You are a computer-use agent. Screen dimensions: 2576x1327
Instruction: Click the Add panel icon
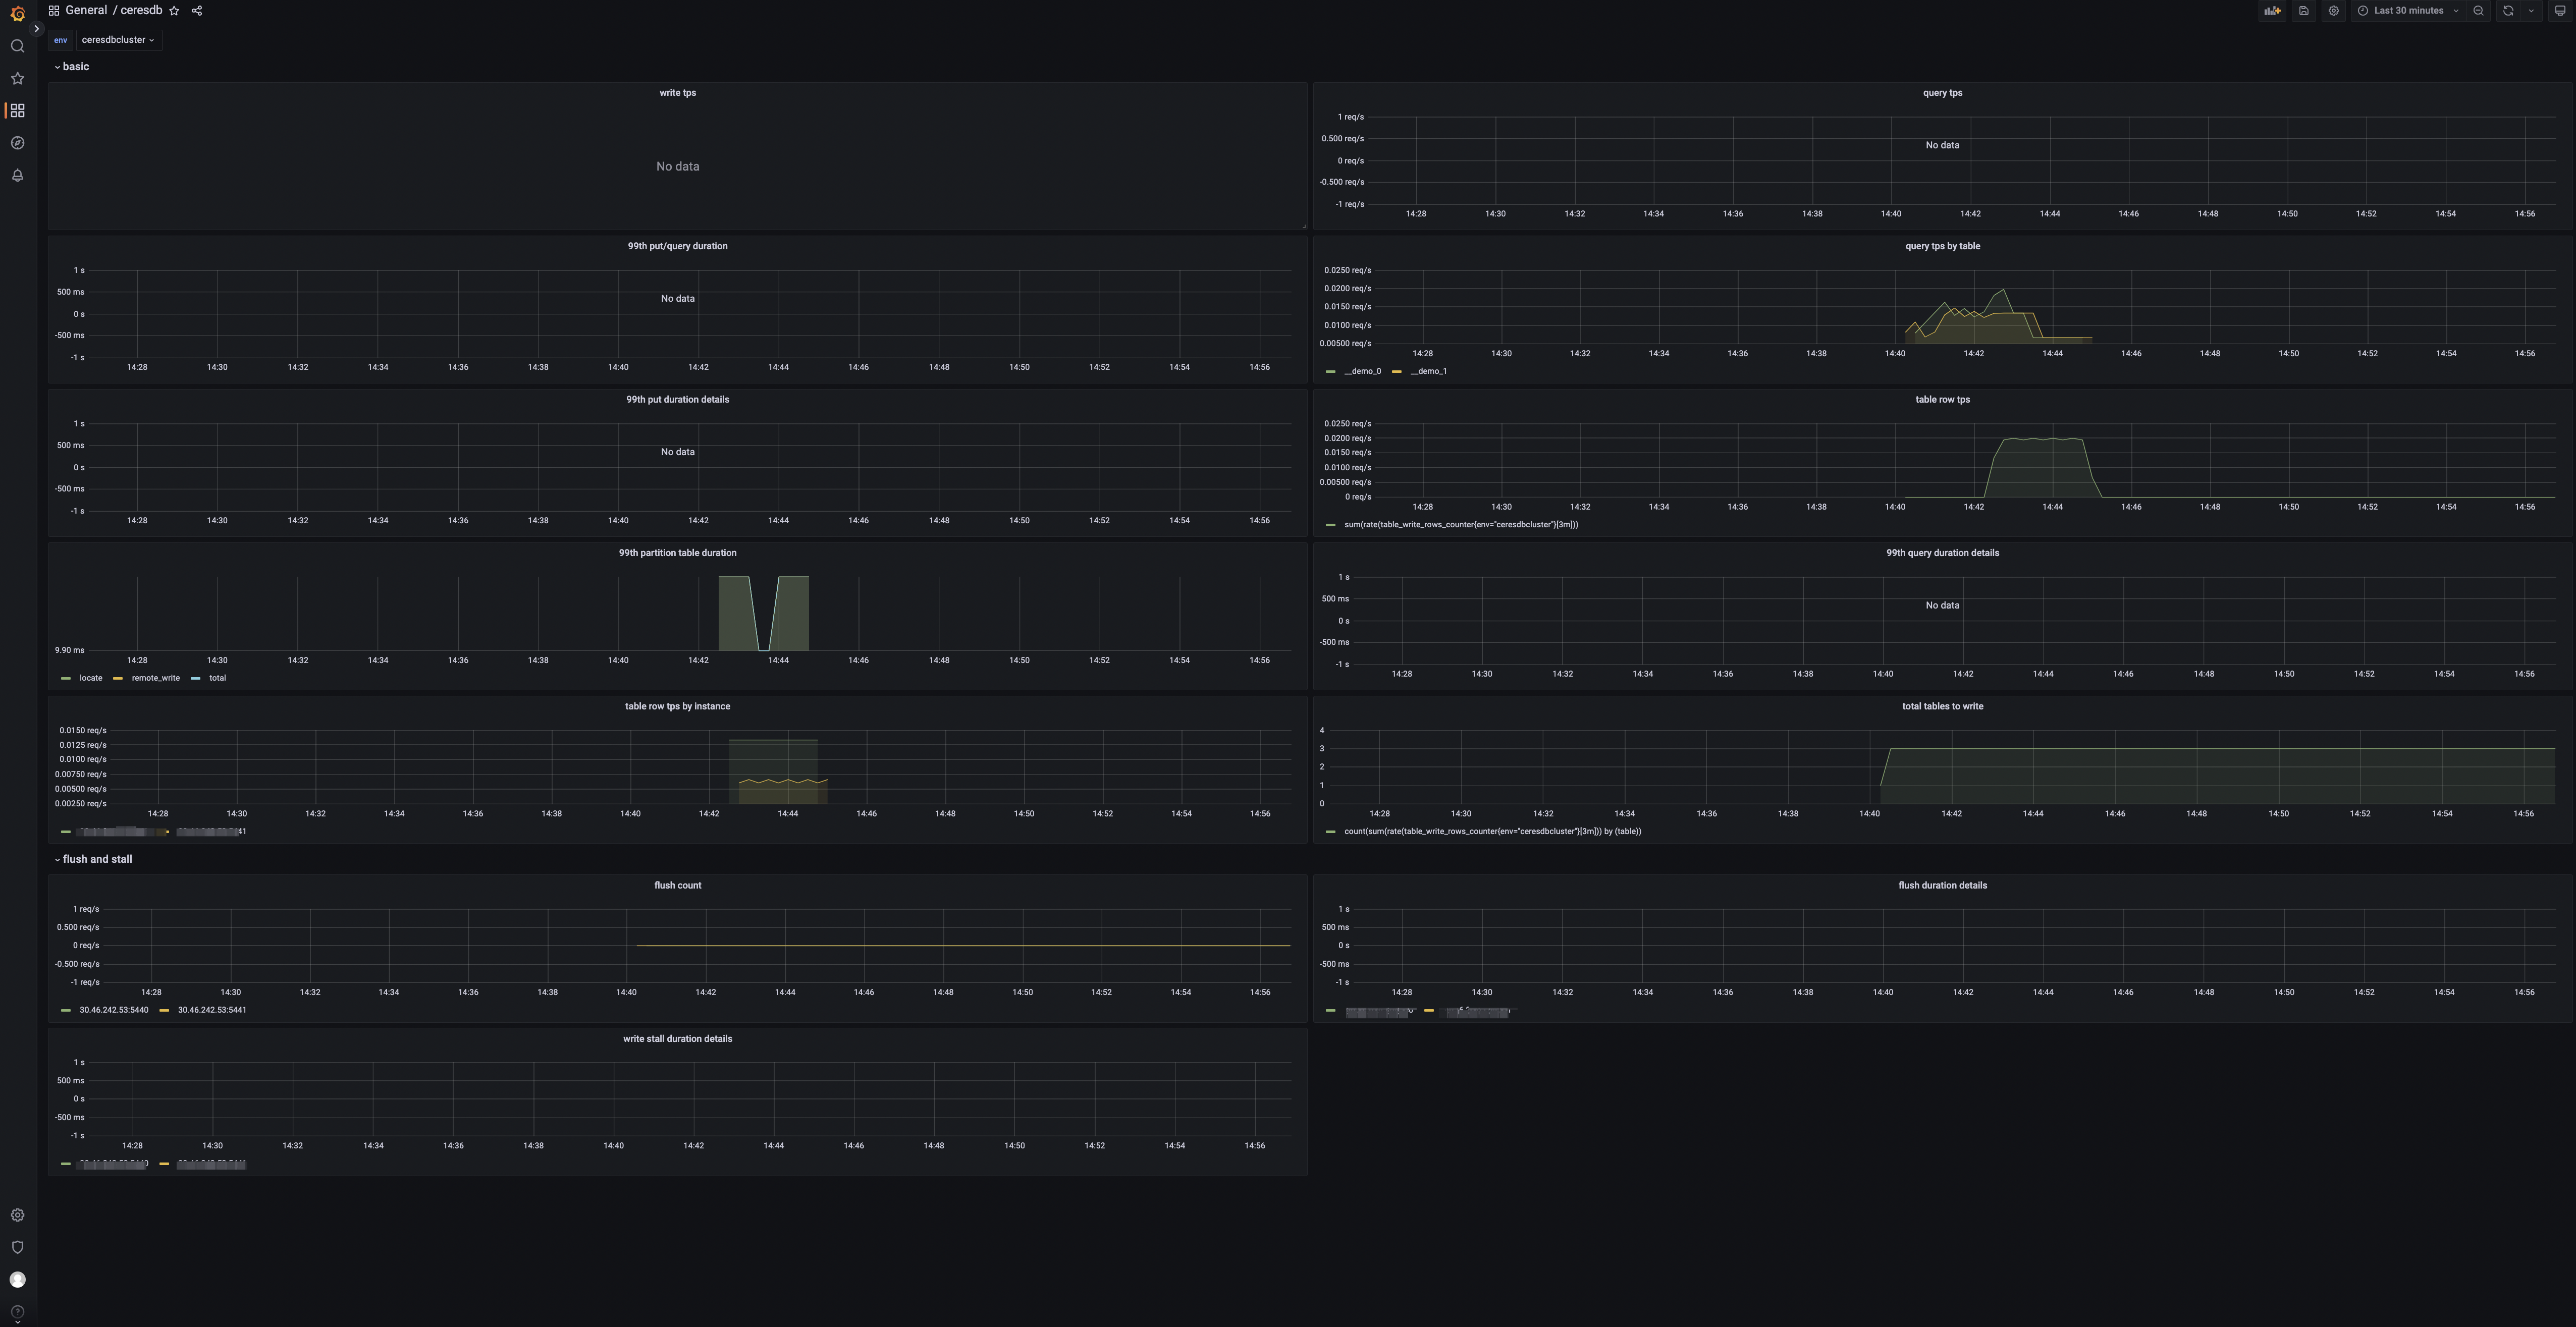coord(2272,11)
